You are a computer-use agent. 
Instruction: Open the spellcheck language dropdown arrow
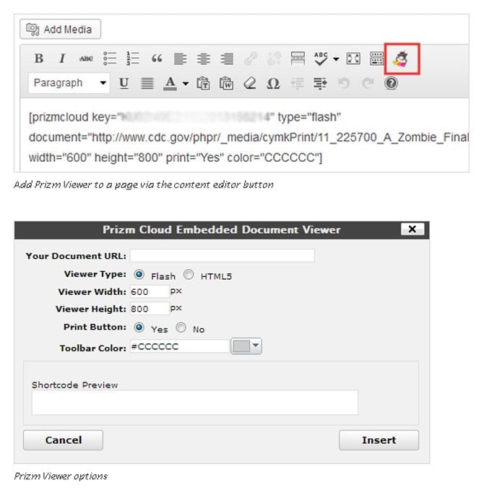coord(336,59)
